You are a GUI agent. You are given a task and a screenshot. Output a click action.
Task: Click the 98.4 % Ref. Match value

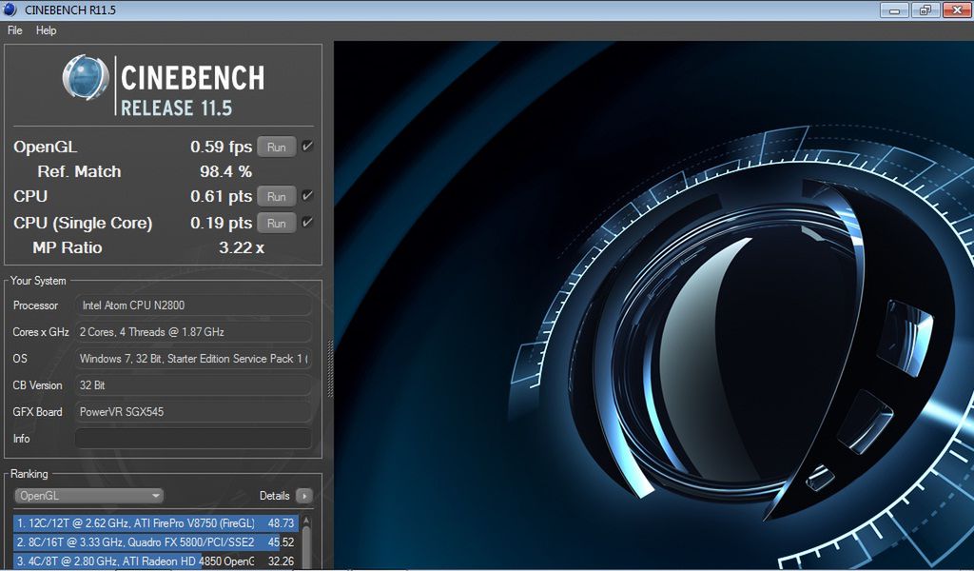(x=225, y=171)
